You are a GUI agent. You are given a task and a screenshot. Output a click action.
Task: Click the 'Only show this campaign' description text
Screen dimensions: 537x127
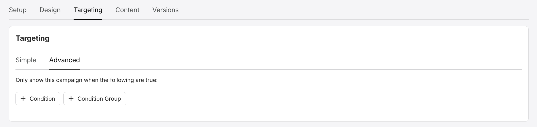click(x=87, y=80)
